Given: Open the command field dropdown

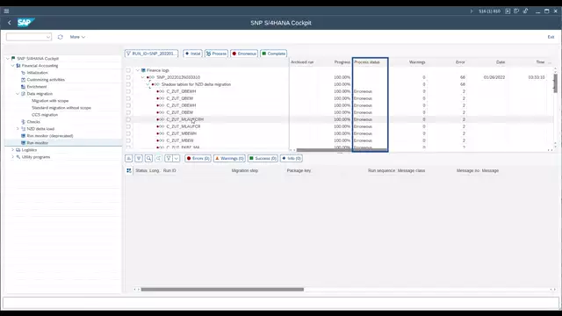Looking at the screenshot, I should [x=48, y=37].
